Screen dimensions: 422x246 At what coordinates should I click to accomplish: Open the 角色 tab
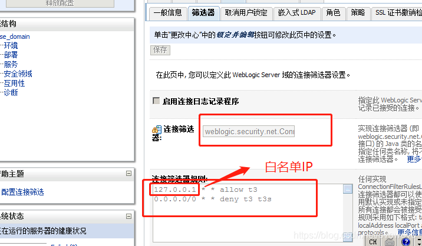click(333, 12)
